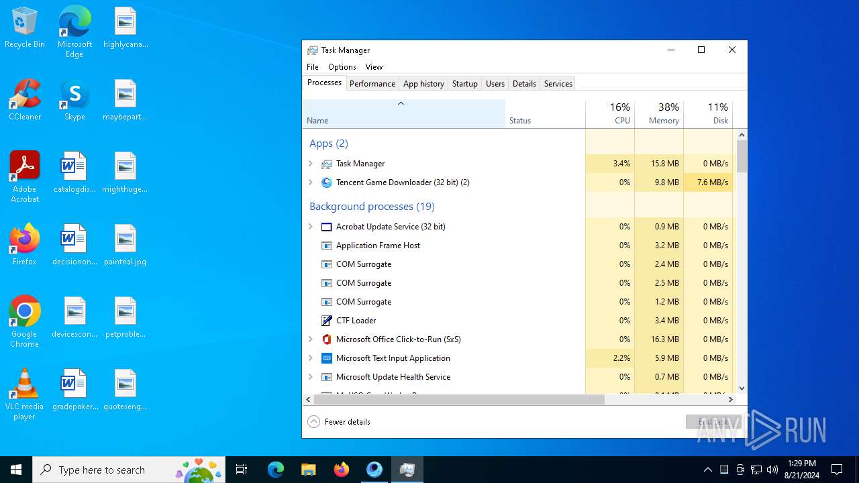Open the Microsoft Edge desktop shortcut
This screenshot has width=859, height=483.
coord(74,32)
